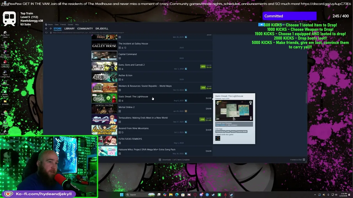
Task: Reload the Steam store page
Action: (x=47, y=32)
